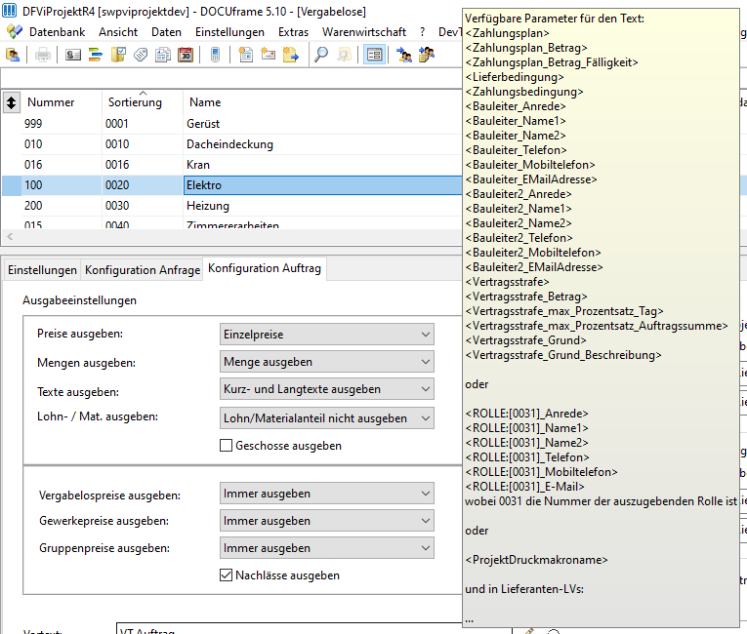Image resolution: width=747 pixels, height=634 pixels.
Task: Uncheck the Nachlässe ausgeben checkbox
Action: (x=226, y=575)
